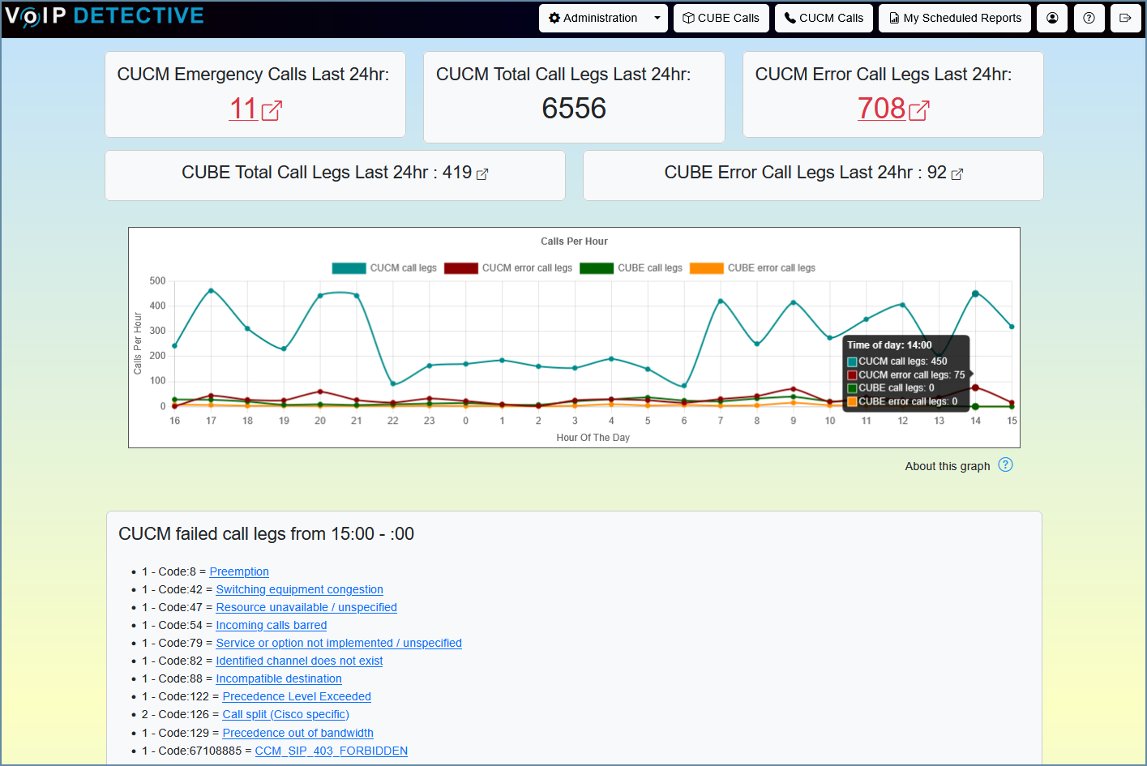This screenshot has width=1147, height=766.
Task: Open My Scheduled Reports
Action: [955, 18]
